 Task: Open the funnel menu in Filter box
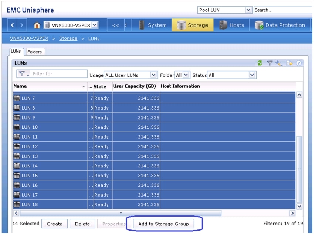24,74
